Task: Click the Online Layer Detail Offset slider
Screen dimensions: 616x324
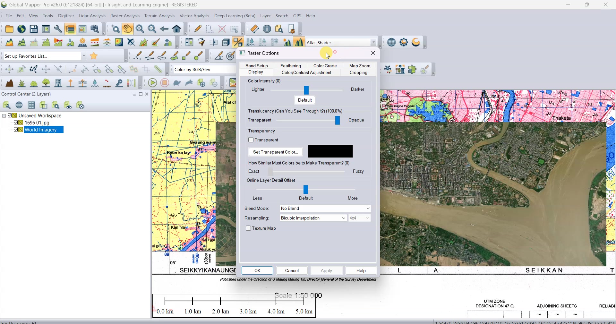Action: tap(306, 190)
